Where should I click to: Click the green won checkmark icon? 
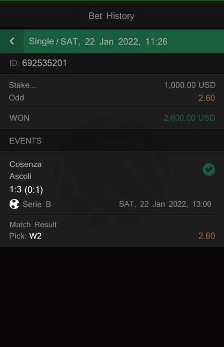[x=209, y=170]
